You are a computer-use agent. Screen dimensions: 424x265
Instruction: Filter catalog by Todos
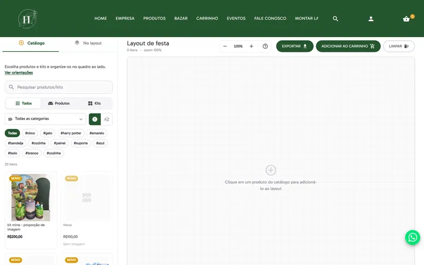click(24, 103)
